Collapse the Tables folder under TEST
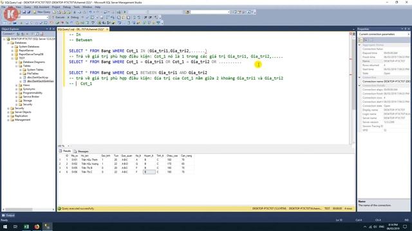 (x=16, y=65)
